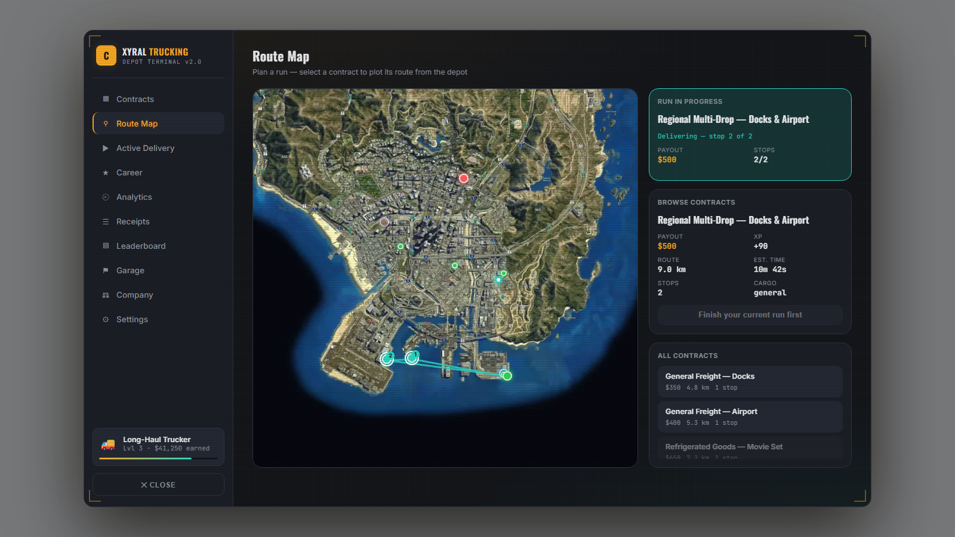Viewport: 955px width, 537px height.
Task: Click the CLOSE button in sidebar
Action: (x=158, y=484)
